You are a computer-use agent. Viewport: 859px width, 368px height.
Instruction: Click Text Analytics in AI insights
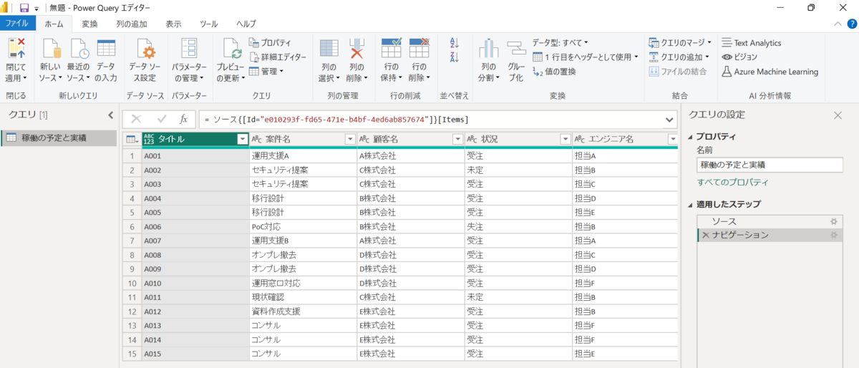(752, 43)
